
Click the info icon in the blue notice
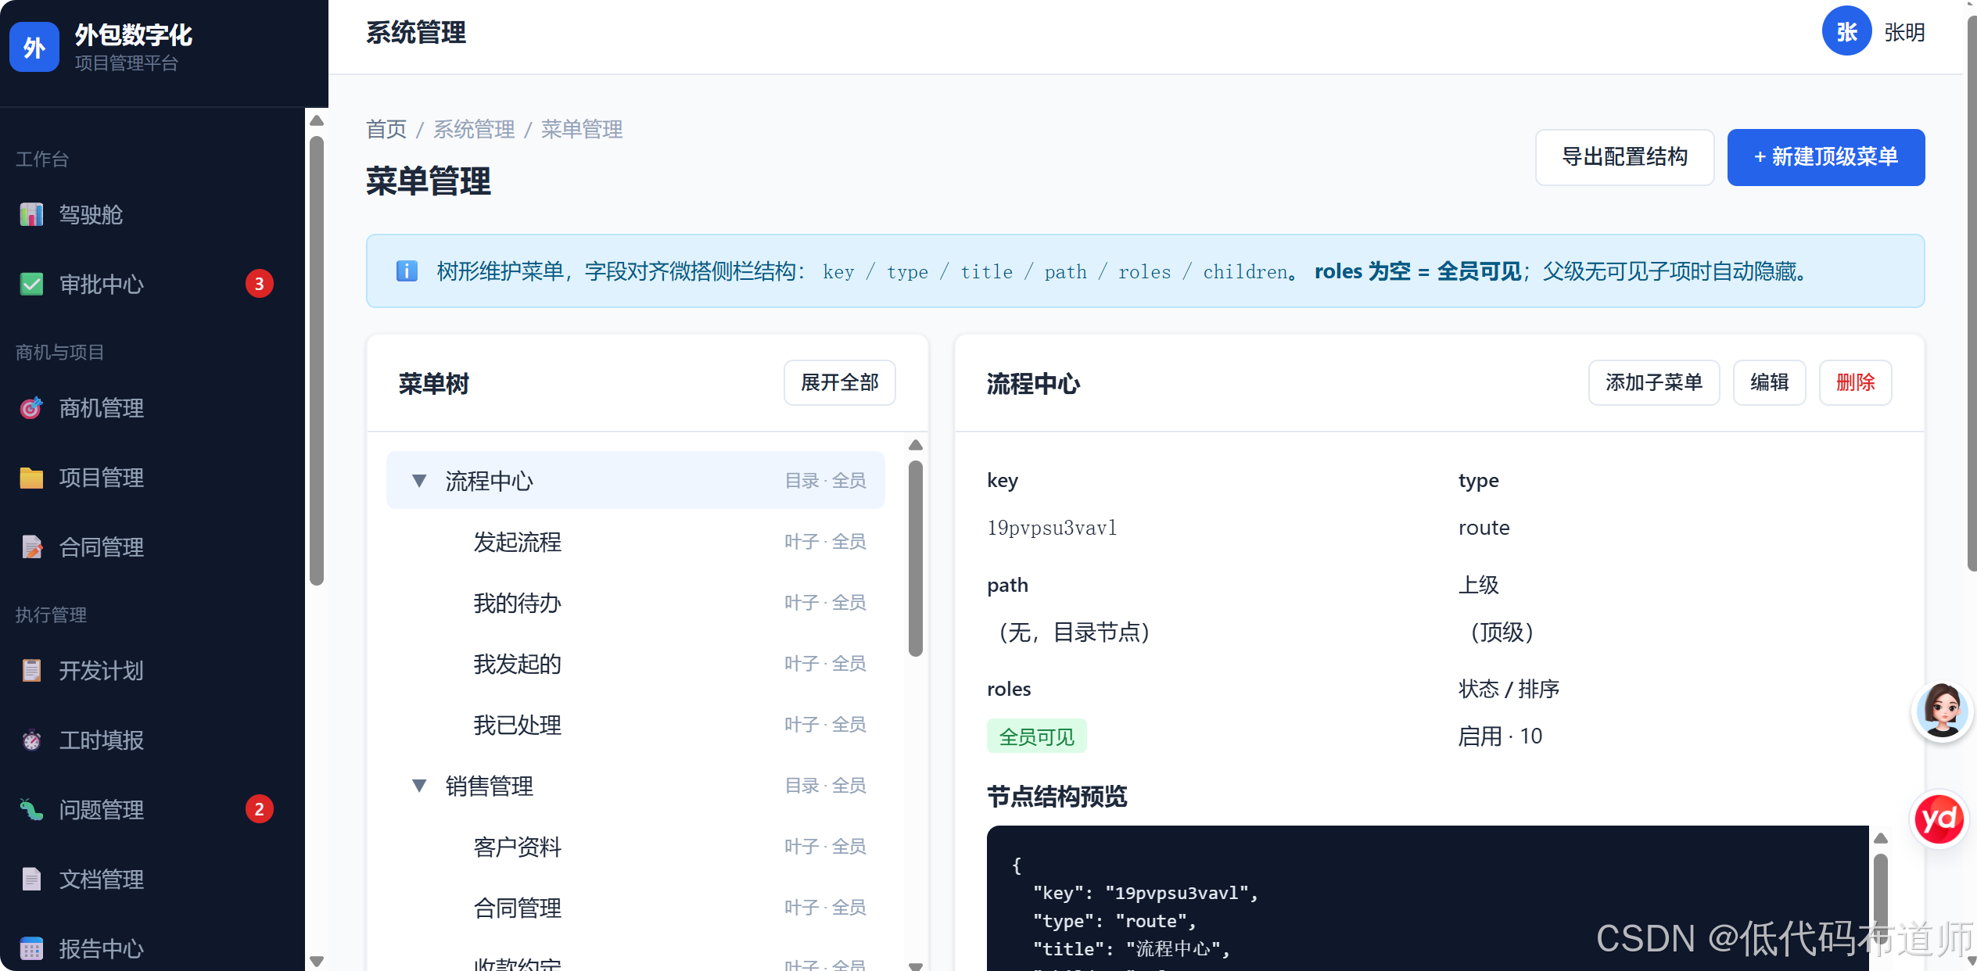(407, 271)
